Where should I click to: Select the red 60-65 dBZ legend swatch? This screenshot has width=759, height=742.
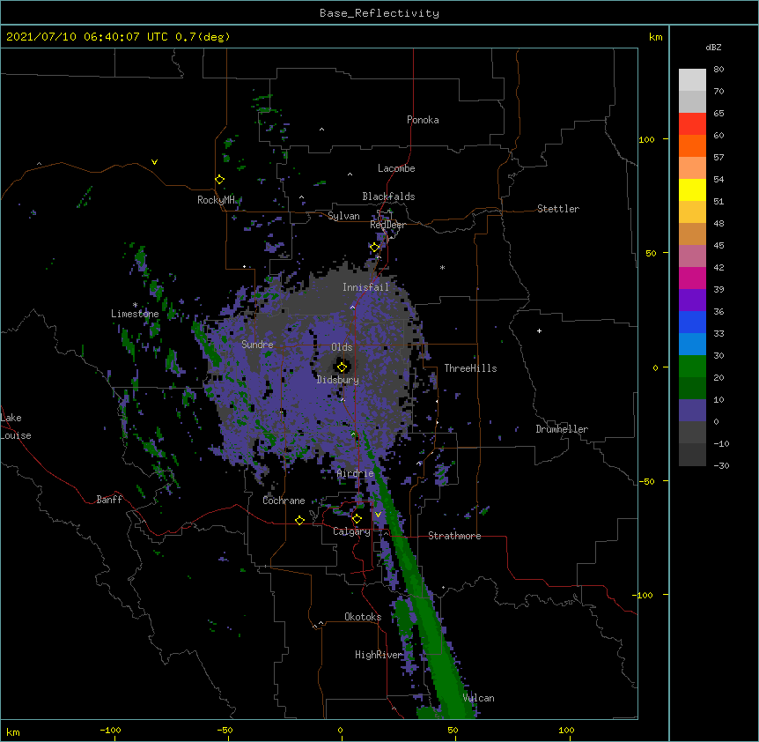click(692, 124)
